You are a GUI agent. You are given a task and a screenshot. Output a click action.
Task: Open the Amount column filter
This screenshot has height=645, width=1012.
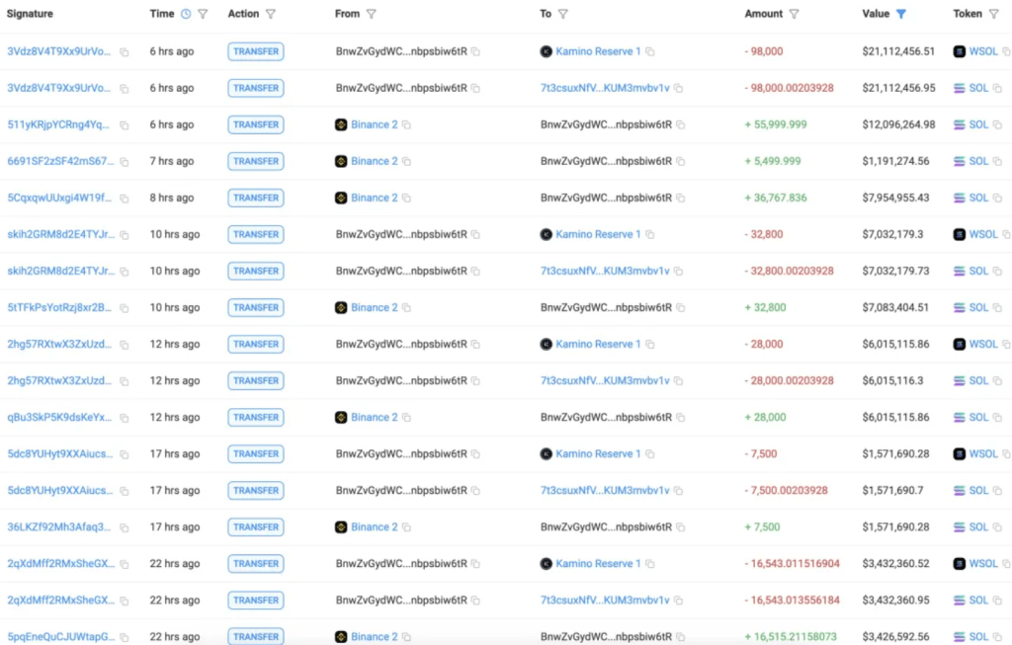tap(795, 14)
